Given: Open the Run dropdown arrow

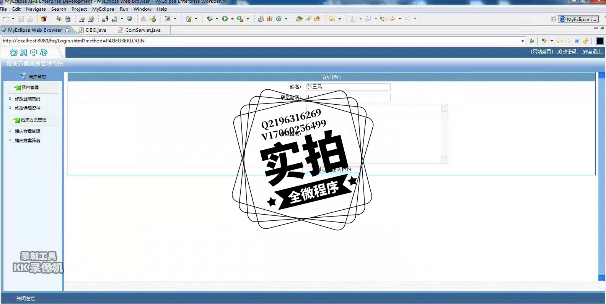Looking at the screenshot, I should [x=232, y=19].
